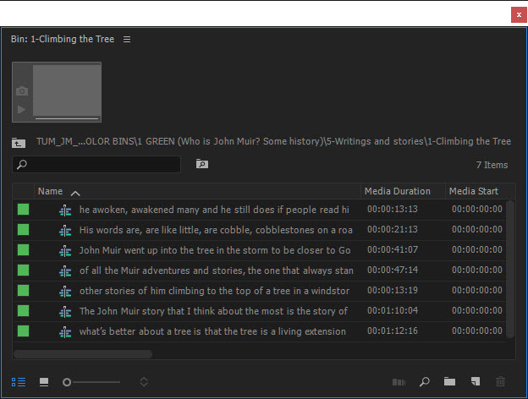Image resolution: width=528 pixels, height=399 pixels.
Task: Select clip 'The John Muir story that I think'
Action: coord(213,311)
